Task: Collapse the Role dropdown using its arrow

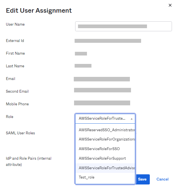Action: click(x=132, y=119)
